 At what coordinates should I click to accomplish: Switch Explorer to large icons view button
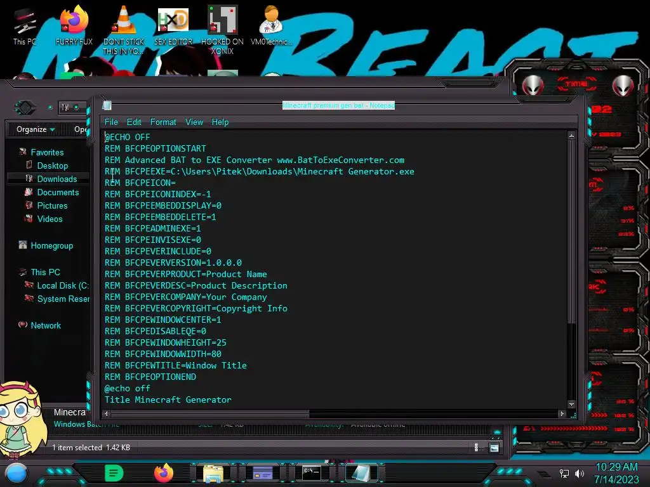[x=494, y=448]
